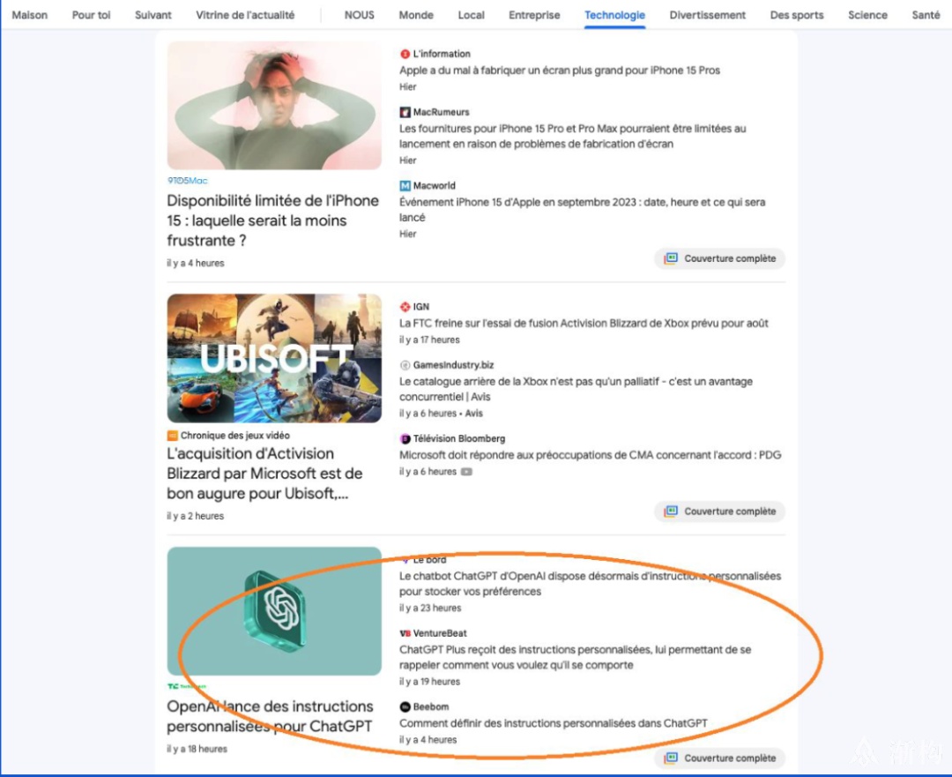
Task: Open the Local section tab
Action: [471, 15]
